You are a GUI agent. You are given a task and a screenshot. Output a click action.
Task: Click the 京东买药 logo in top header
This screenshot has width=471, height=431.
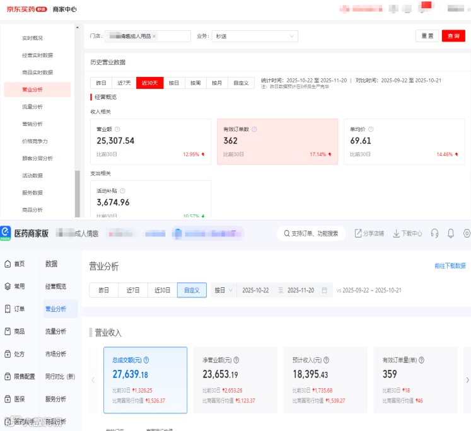coord(26,9)
